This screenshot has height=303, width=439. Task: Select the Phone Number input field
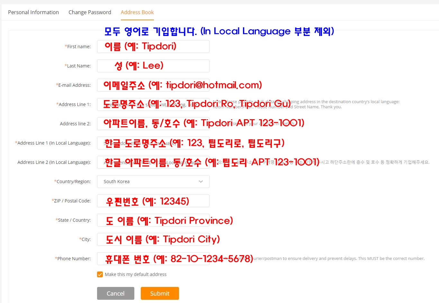tap(153, 259)
